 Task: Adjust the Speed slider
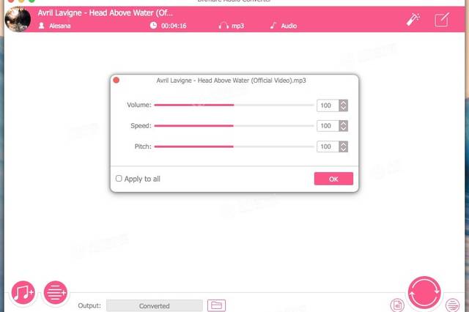click(234, 126)
